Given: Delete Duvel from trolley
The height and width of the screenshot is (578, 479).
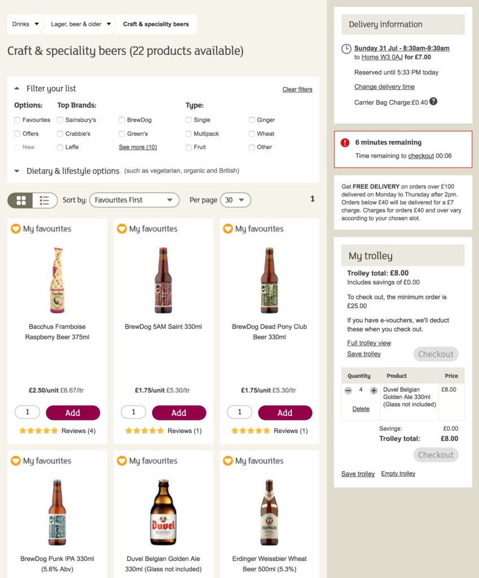Looking at the screenshot, I should click(361, 409).
